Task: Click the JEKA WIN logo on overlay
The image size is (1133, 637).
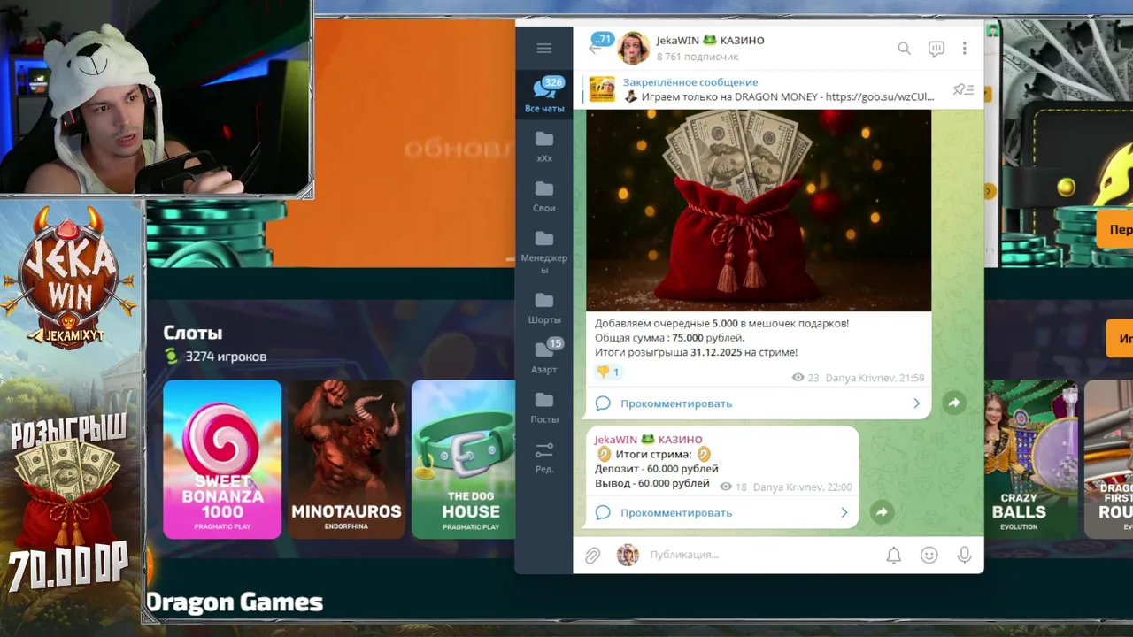Action: (70, 277)
